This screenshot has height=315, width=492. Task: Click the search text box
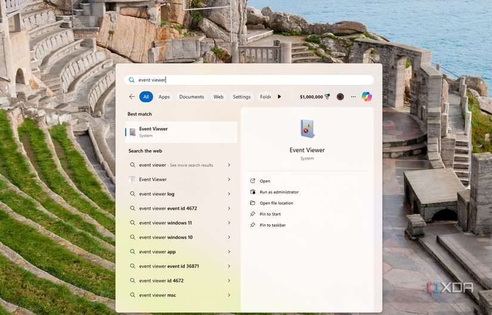click(249, 80)
